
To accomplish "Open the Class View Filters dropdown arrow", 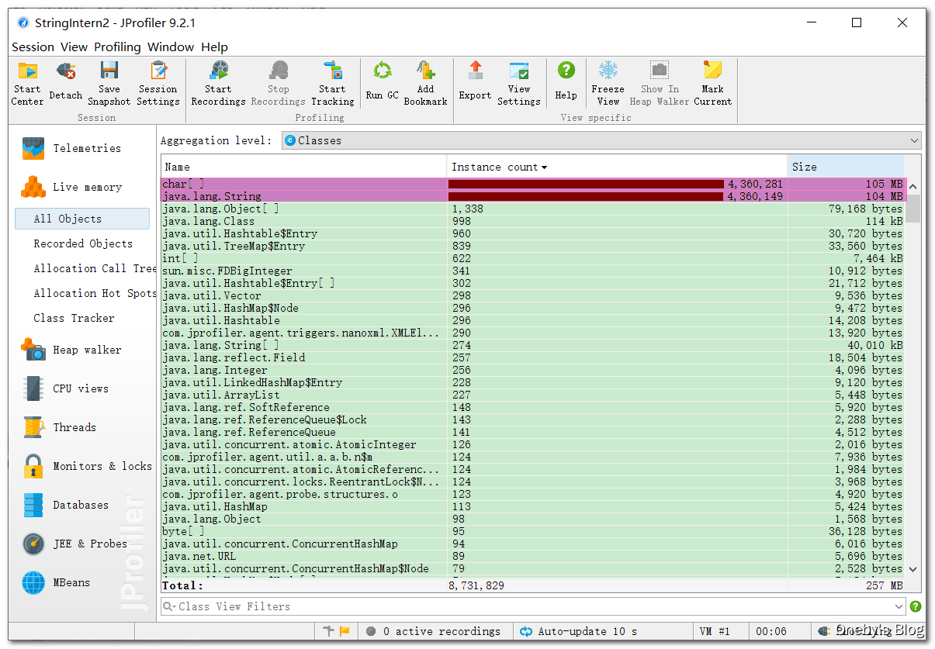I will [899, 606].
